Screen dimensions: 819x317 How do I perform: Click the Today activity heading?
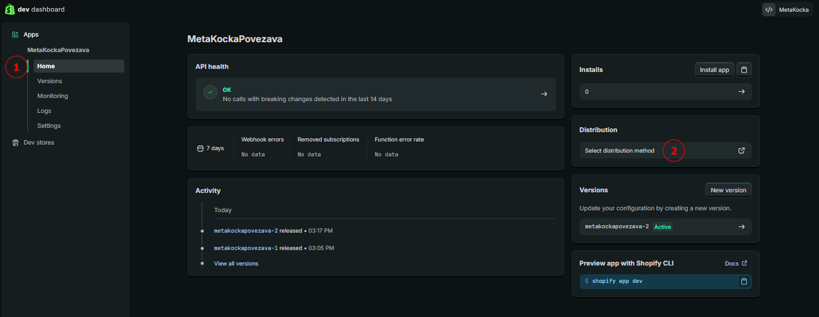(x=222, y=210)
